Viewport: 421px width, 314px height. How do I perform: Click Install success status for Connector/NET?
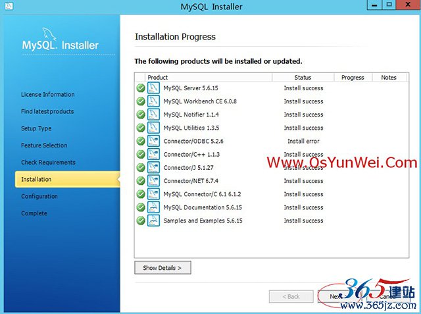[303, 181]
